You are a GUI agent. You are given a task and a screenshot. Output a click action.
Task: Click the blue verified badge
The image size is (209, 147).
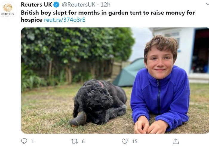pos(56,5)
